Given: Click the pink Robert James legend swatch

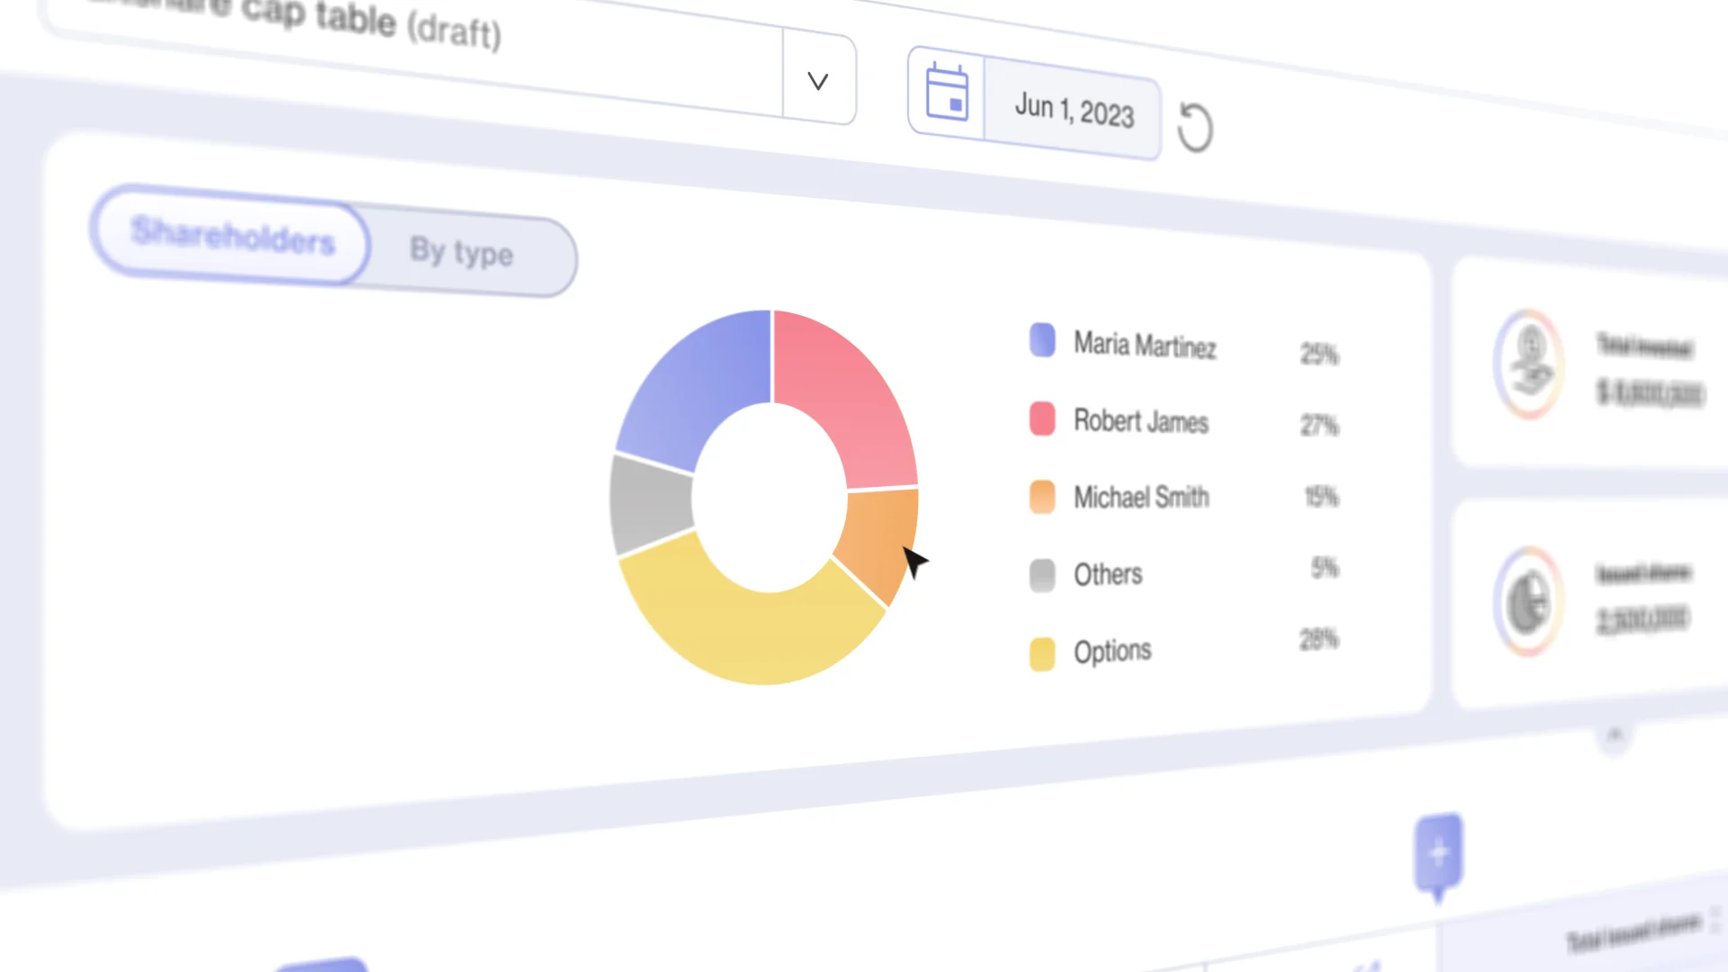Looking at the screenshot, I should 1042,418.
